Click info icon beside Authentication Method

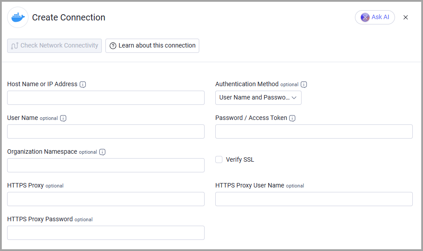pyautogui.click(x=304, y=84)
